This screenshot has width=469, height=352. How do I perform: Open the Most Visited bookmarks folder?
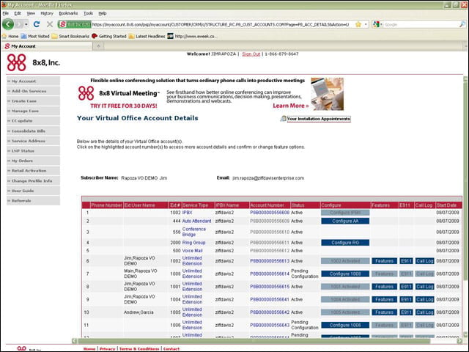coord(35,36)
